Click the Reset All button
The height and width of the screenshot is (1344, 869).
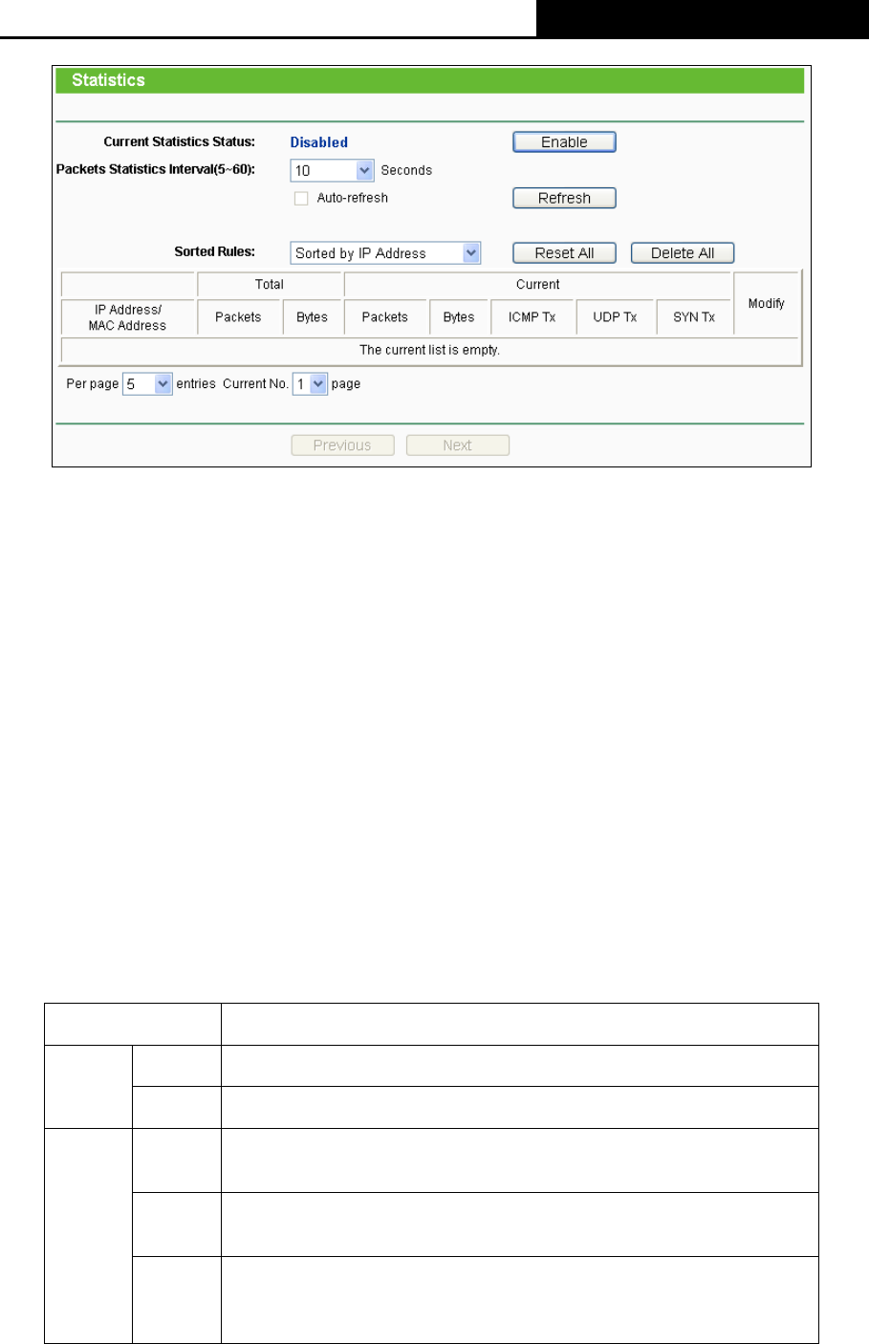tap(564, 253)
